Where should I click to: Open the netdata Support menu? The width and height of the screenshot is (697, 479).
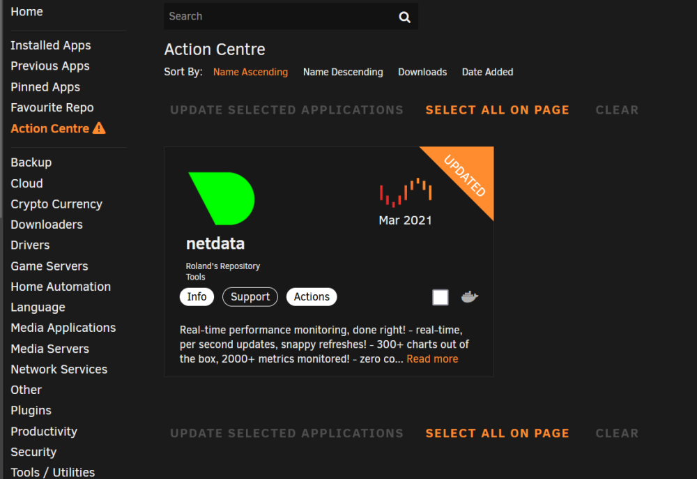coord(250,296)
